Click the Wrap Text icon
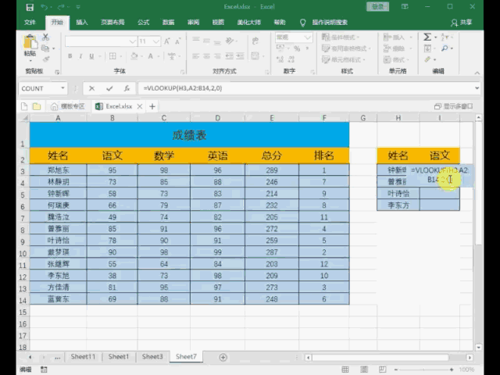 point(255,41)
